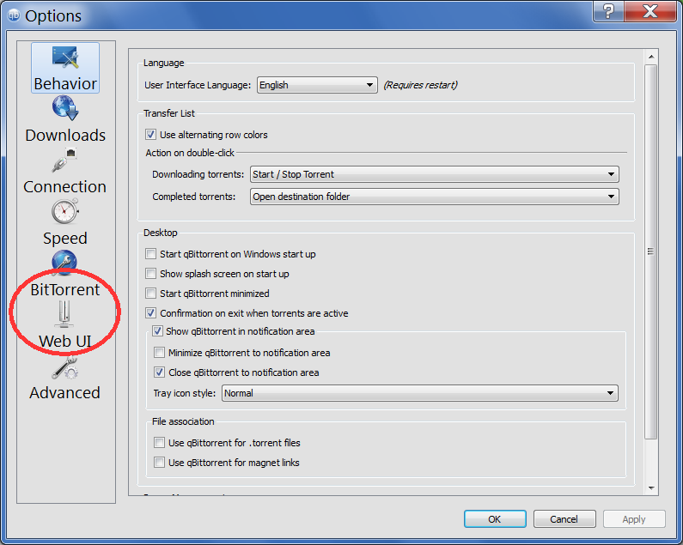Screen dimensions: 683x545
Task: Click the "User Interface Language:" label
Action: pos(198,85)
